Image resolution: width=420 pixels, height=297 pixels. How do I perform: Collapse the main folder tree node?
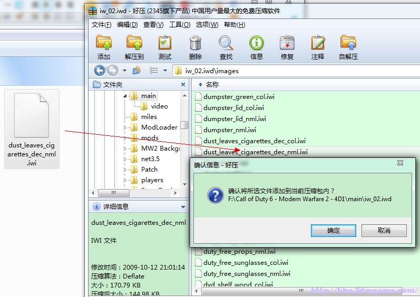(x=125, y=96)
